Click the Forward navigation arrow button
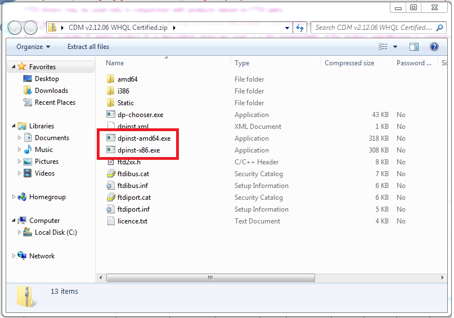The width and height of the screenshot is (454, 318). [x=31, y=28]
